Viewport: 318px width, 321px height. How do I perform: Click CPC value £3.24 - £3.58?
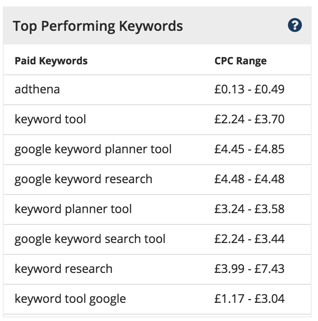(249, 209)
